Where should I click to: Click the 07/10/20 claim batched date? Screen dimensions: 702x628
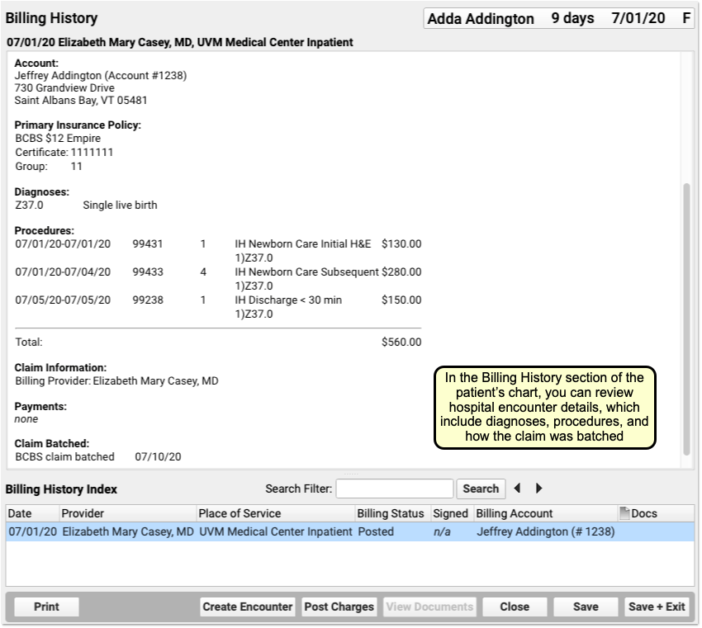tap(158, 456)
